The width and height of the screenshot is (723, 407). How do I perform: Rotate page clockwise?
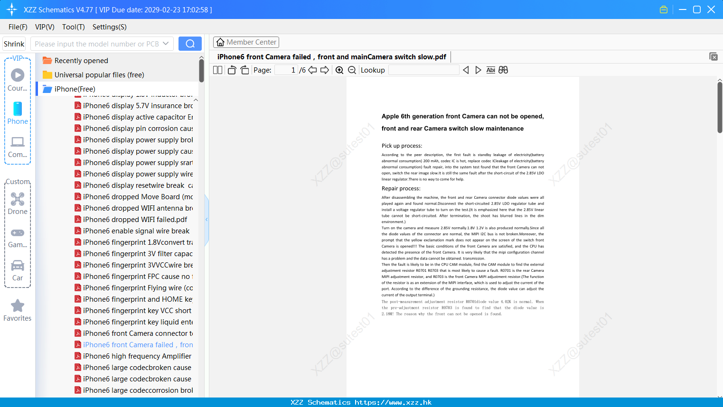[244, 70]
